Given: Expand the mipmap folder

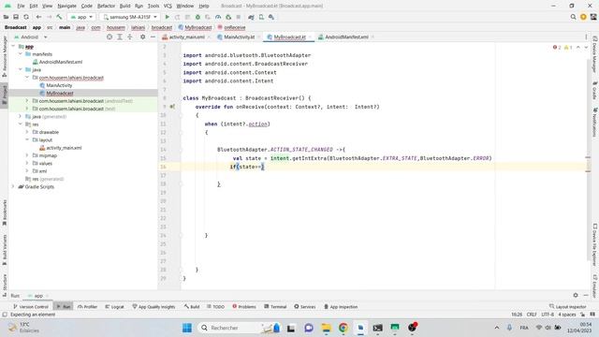Looking at the screenshot, I should pos(27,155).
